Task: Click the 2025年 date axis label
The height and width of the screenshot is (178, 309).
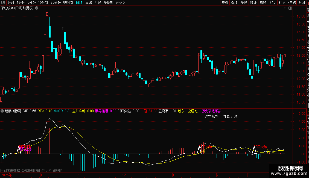Action: tap(7, 175)
